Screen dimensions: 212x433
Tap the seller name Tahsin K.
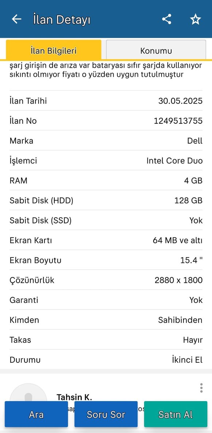point(74,397)
